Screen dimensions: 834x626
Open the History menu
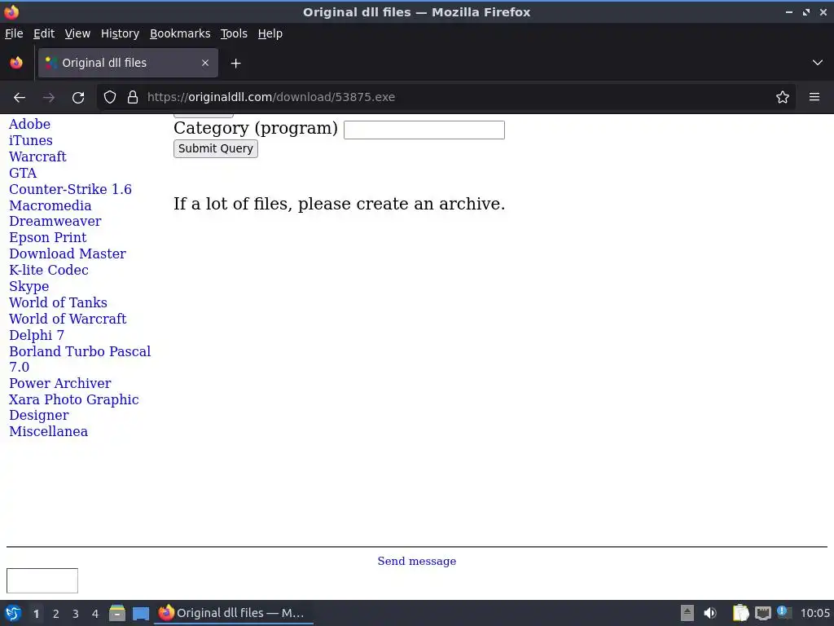tap(121, 33)
